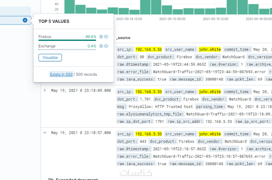Filter out Exchange value with minus icon
Screen dimensions: 272x180
pyautogui.click(x=106, y=46)
